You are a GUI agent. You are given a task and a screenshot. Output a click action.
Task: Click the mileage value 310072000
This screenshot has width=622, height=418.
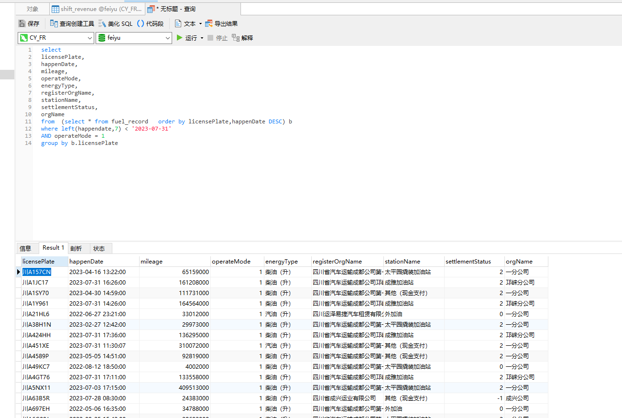175,345
